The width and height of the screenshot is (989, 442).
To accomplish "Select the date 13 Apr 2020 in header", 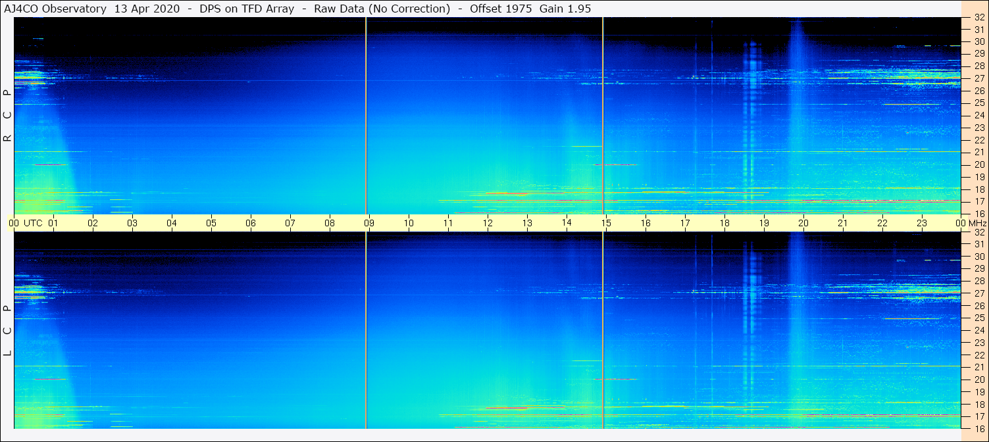I will coord(147,9).
